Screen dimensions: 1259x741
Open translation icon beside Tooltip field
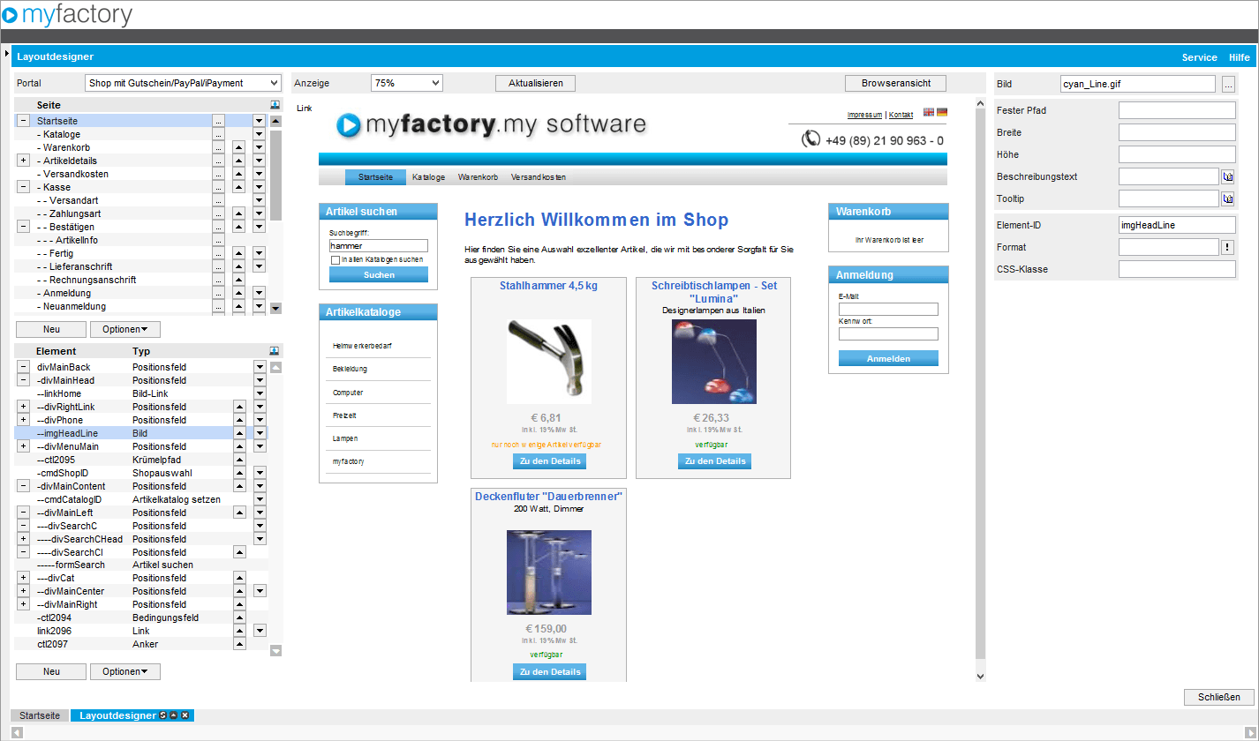pyautogui.click(x=1228, y=198)
